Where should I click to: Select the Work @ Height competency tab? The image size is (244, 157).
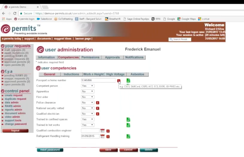pos(93,74)
